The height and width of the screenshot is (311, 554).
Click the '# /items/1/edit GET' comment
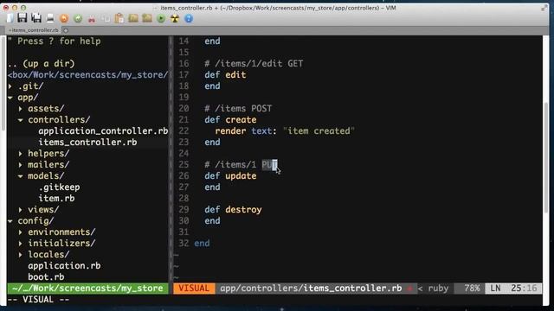pos(254,63)
